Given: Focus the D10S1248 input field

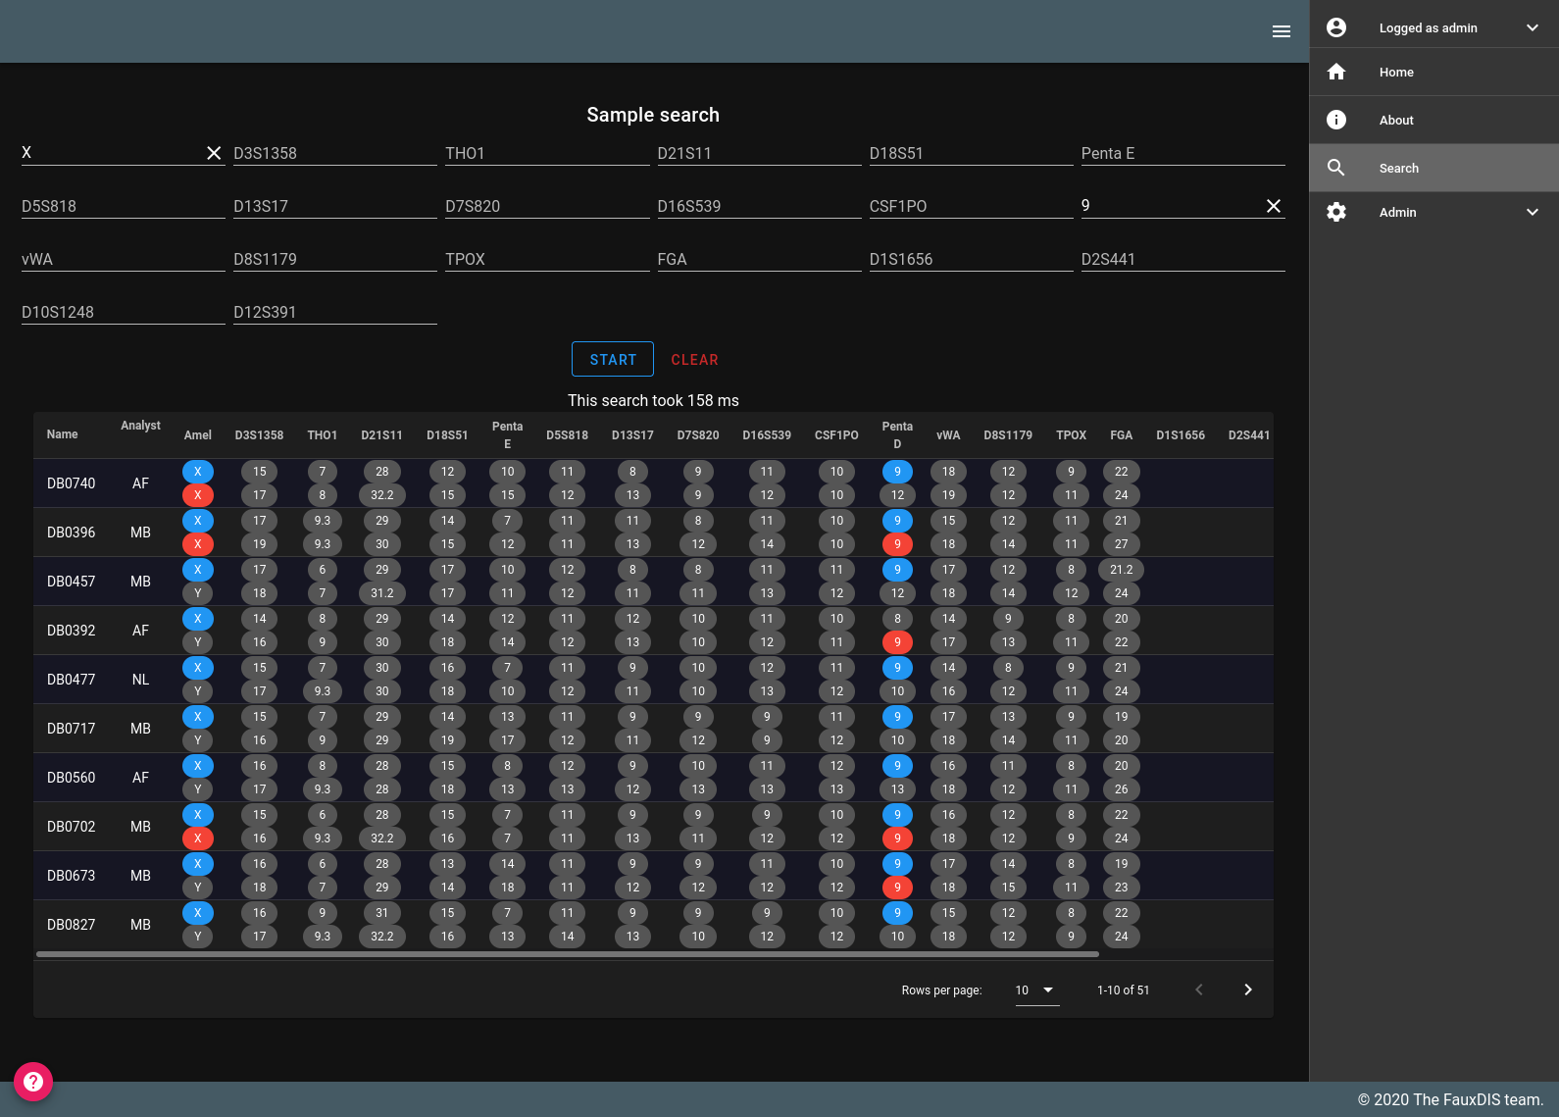Looking at the screenshot, I should point(124,312).
